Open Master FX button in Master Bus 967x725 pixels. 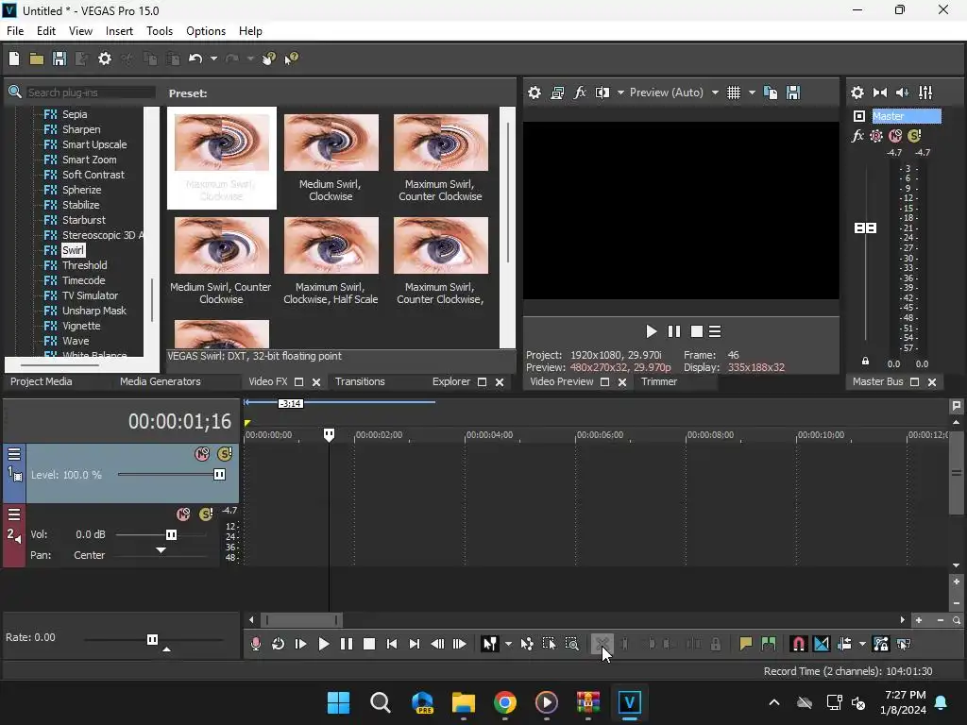click(x=857, y=136)
